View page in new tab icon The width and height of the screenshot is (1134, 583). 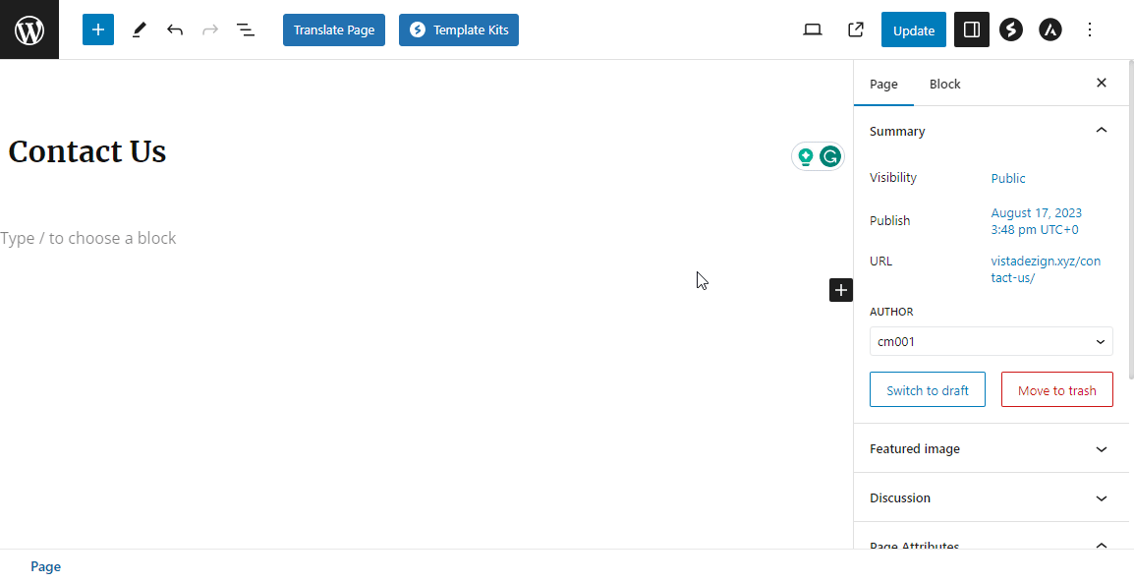[x=856, y=29]
